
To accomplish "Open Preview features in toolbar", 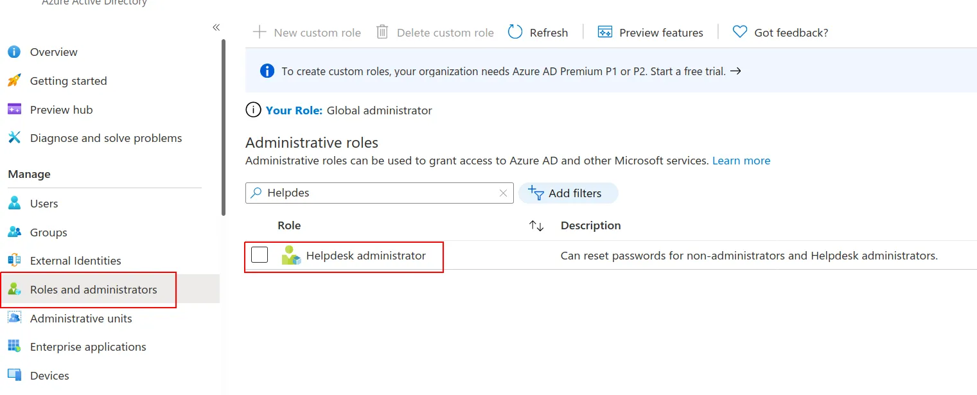I will coord(650,33).
